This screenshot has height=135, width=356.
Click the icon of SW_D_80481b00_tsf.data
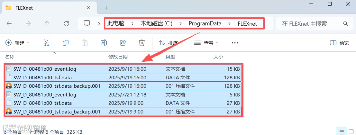9,103
